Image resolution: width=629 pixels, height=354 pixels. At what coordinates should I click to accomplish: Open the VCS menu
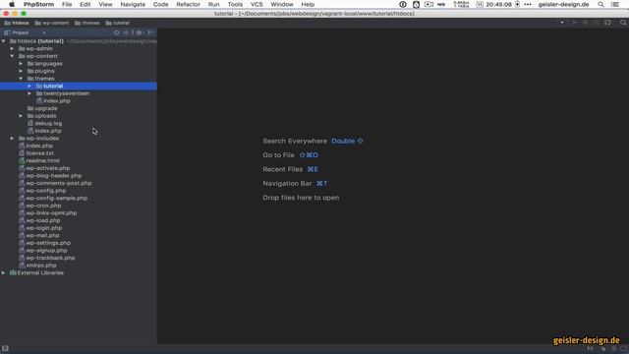tap(257, 4)
